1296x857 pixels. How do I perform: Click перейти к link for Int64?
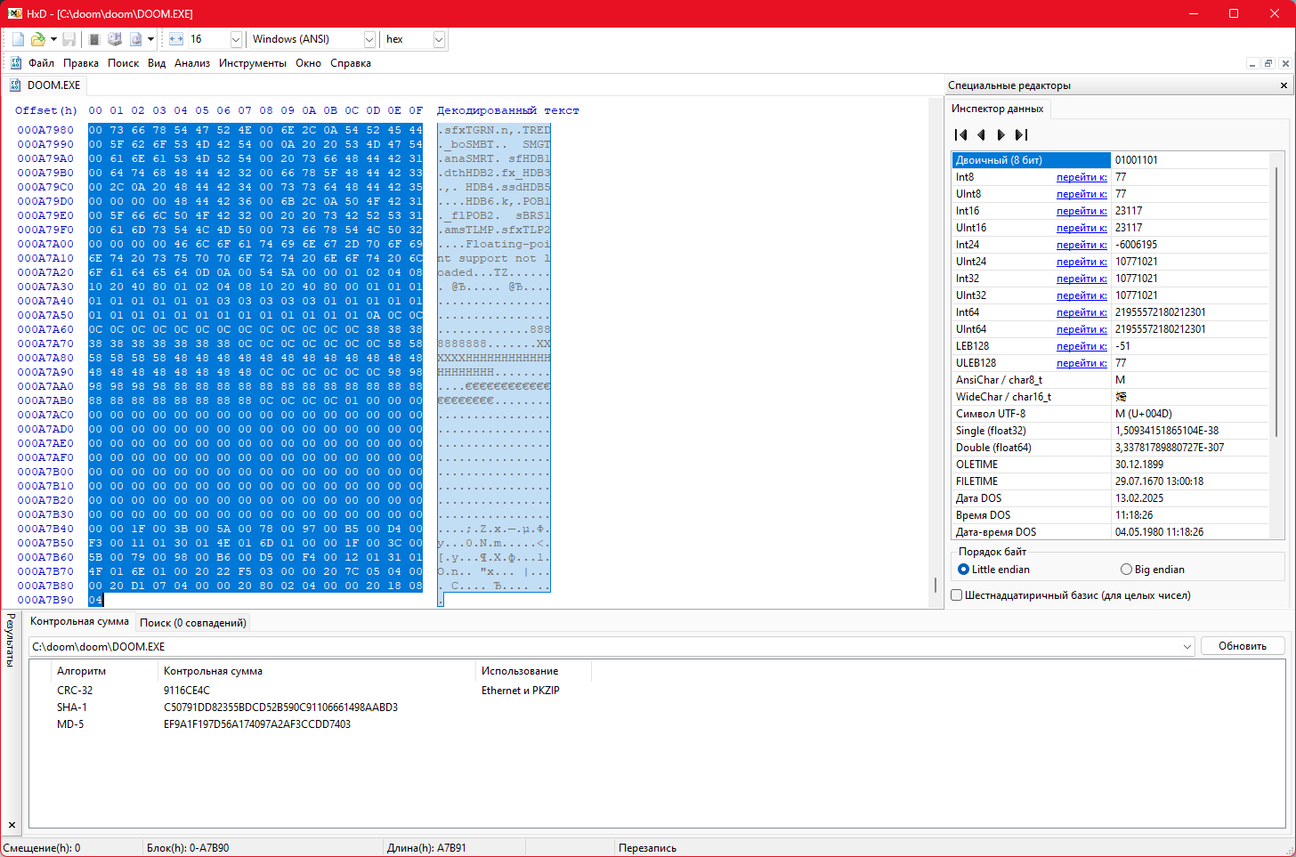(1081, 312)
